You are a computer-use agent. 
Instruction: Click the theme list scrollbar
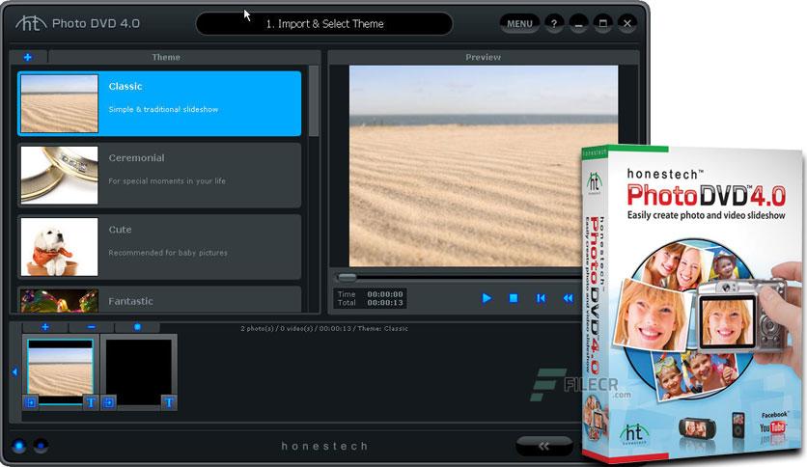(314, 100)
